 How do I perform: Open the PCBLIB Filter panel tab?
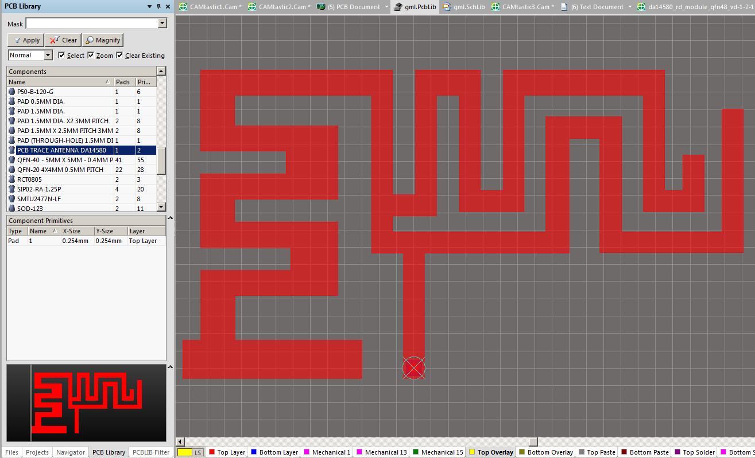[x=151, y=452]
